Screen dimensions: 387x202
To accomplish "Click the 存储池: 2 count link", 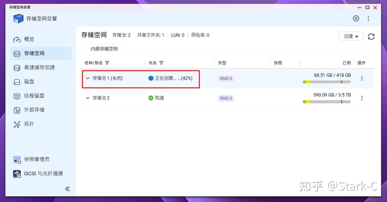I will coord(121,35).
